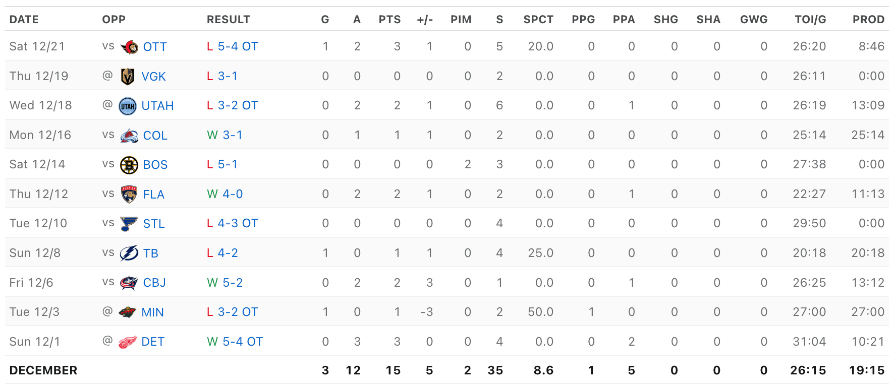This screenshot has height=388, width=896.
Task: Click the Detroit Red Wings logo
Action: [128, 342]
